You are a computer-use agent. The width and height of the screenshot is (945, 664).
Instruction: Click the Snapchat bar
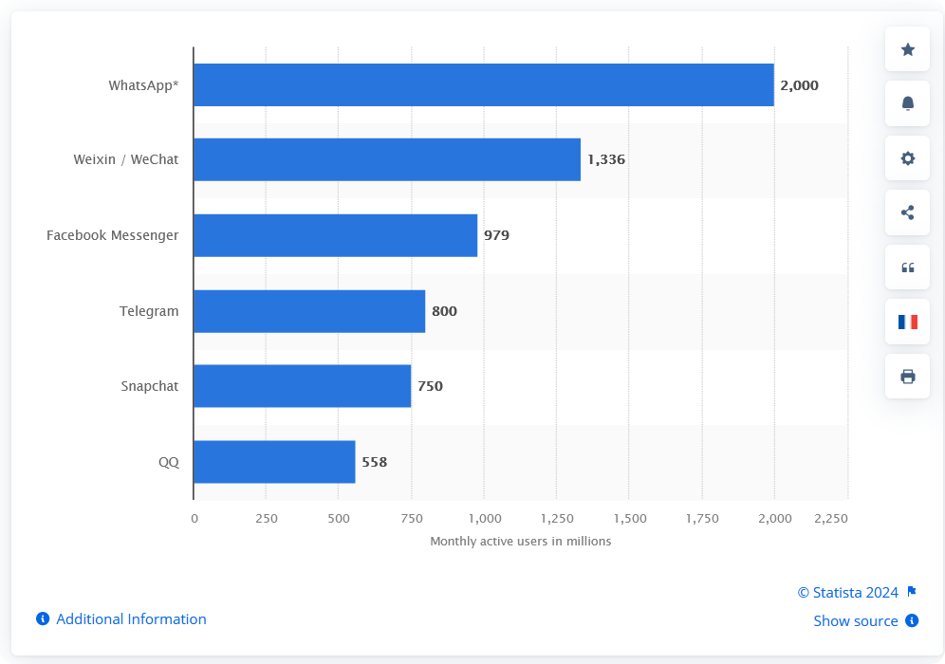pyautogui.click(x=303, y=386)
